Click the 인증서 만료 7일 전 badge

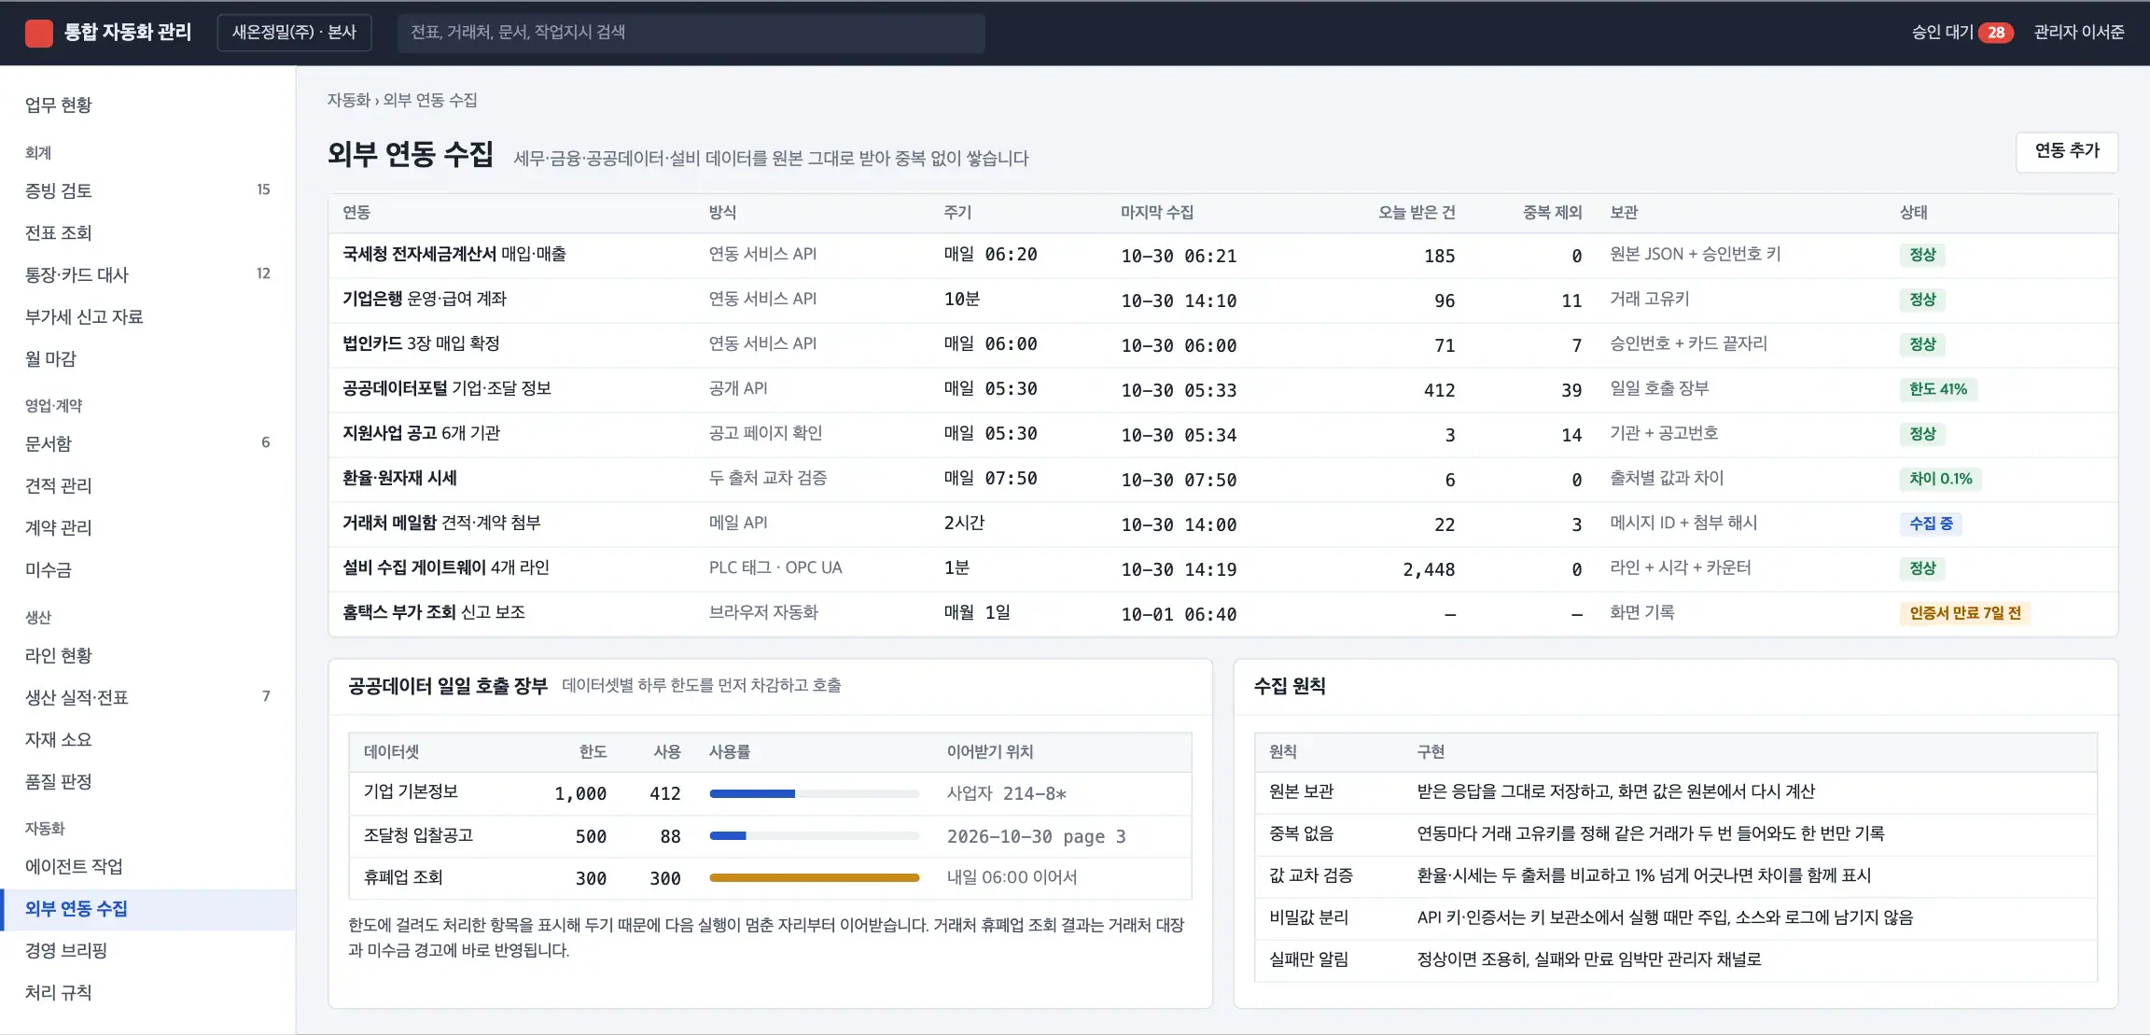(x=1964, y=613)
